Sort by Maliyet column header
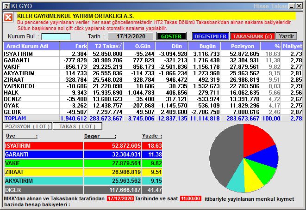The height and width of the screenshot is (210, 306). coord(292,46)
